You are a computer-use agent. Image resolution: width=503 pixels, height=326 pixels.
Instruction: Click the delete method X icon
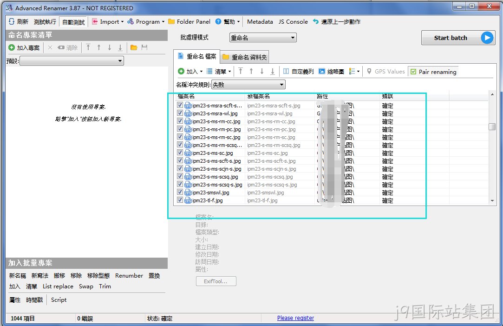[x=50, y=47]
